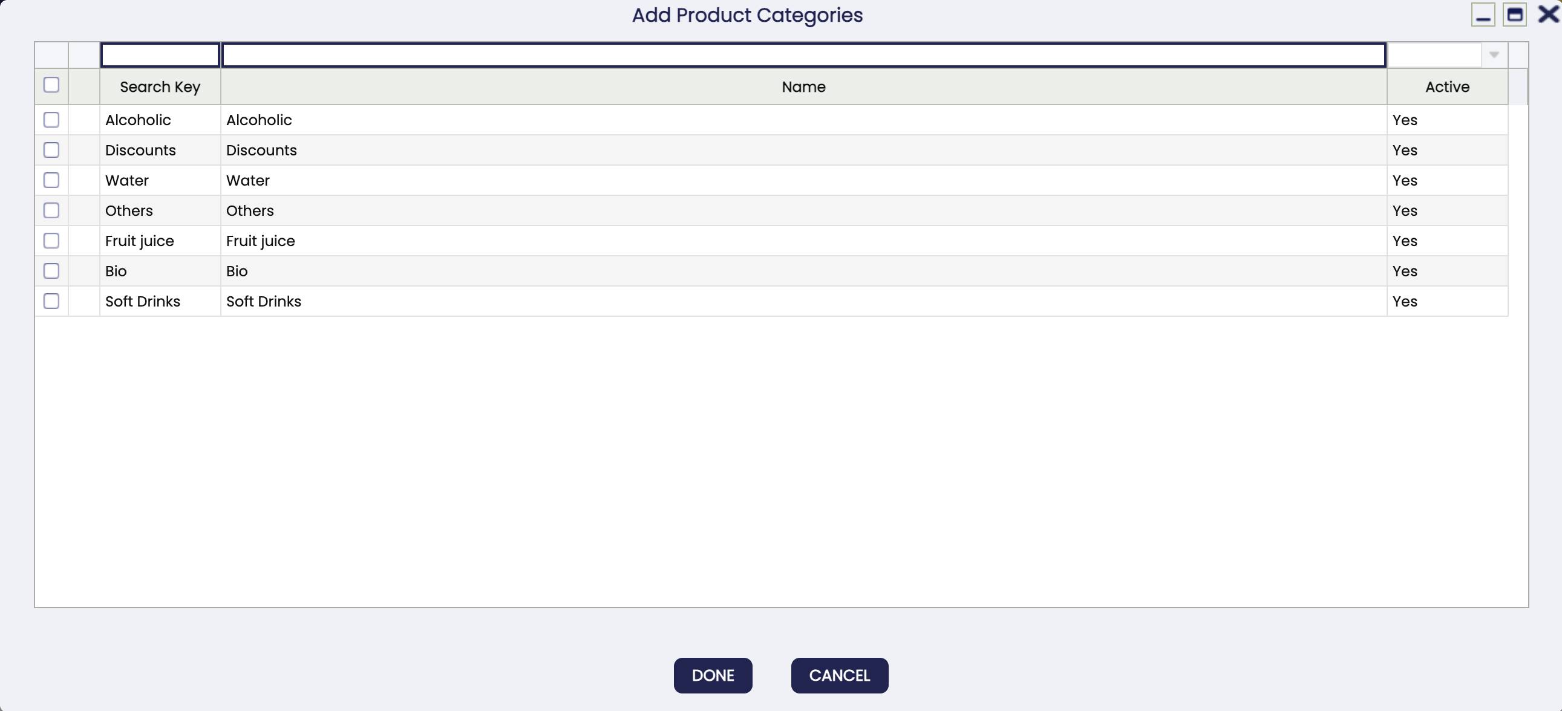Tick the Others row checkbox
The height and width of the screenshot is (711, 1562).
51,211
